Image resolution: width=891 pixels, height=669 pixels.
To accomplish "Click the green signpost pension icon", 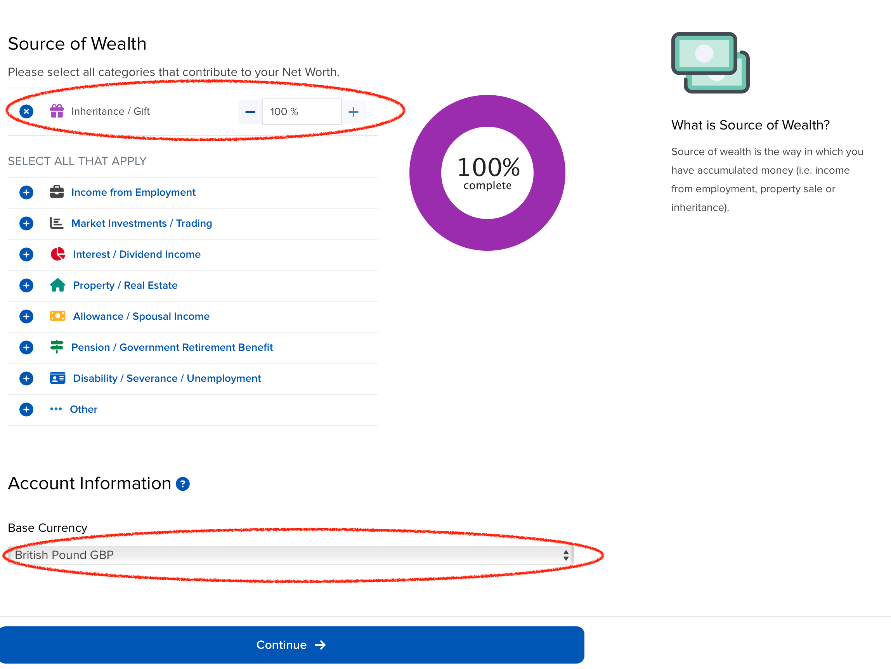I will pos(57,347).
